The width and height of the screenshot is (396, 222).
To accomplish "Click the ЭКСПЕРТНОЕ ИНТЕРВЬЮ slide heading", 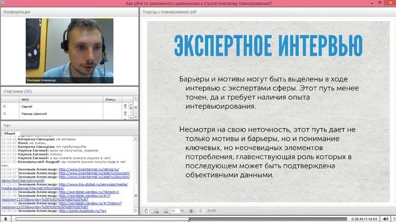I will pyautogui.click(x=269, y=46).
